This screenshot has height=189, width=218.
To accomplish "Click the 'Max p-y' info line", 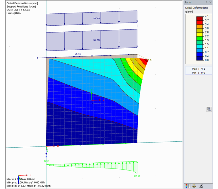I will click(x=26, y=182).
